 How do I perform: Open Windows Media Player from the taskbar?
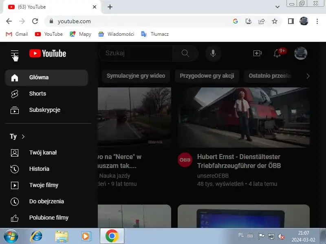click(x=86, y=236)
